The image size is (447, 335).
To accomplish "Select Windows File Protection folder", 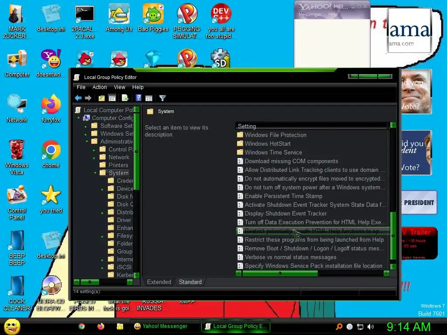I will point(275,135).
